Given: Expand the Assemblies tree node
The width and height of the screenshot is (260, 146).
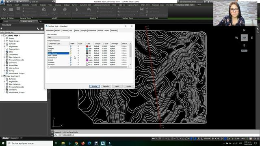Looking at the screenshot, I should 4,65.
